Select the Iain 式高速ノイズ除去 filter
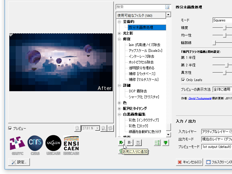This screenshot has width=232, height=174. pyautogui.click(x=144, y=45)
